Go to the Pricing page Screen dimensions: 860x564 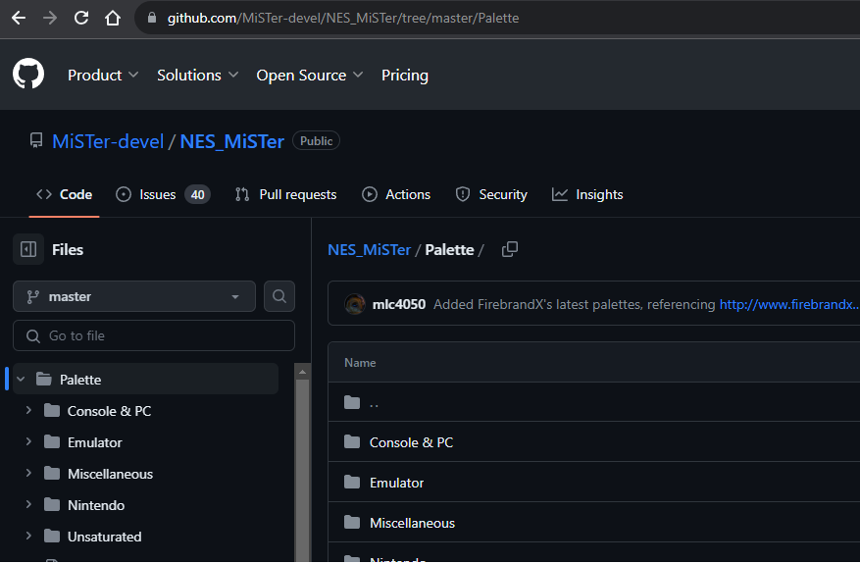[405, 76]
